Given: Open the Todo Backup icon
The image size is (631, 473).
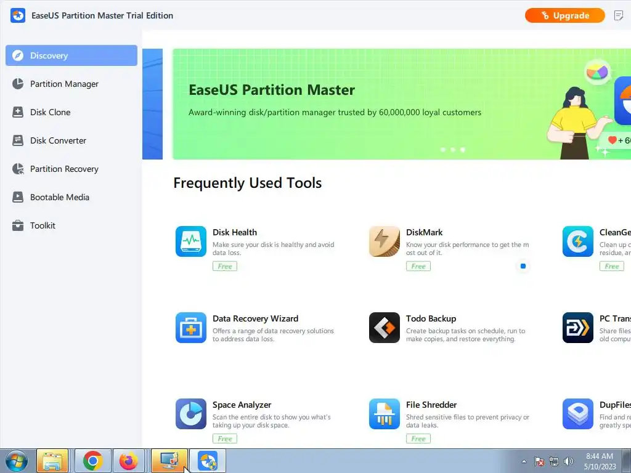Looking at the screenshot, I should 385,328.
